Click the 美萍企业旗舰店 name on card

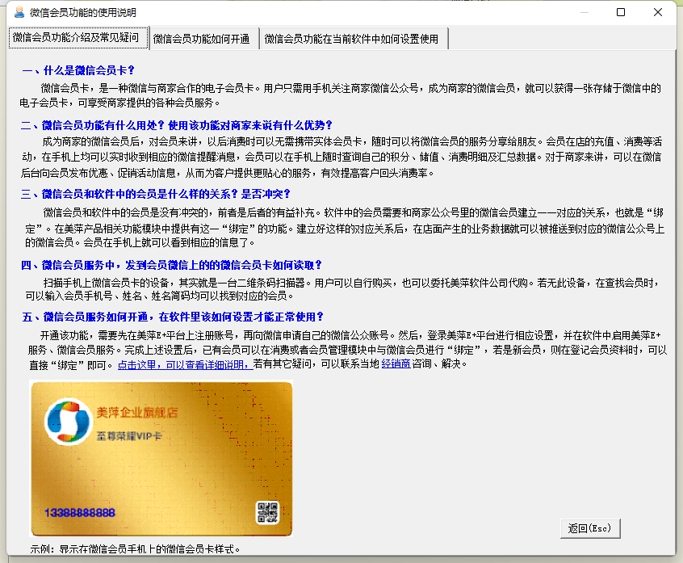pos(137,413)
